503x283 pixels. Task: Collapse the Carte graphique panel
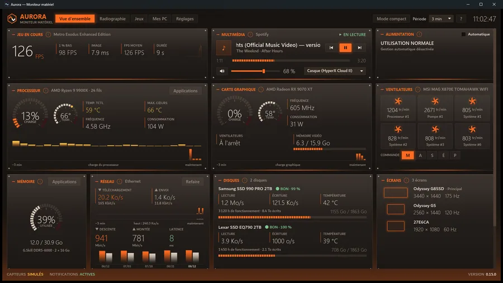point(218,89)
